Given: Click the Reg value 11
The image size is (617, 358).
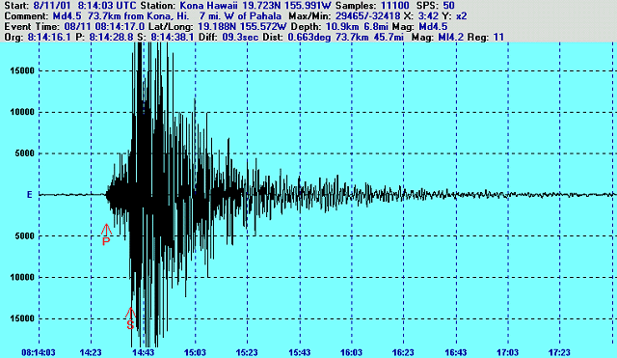Looking at the screenshot, I should click(x=498, y=38).
